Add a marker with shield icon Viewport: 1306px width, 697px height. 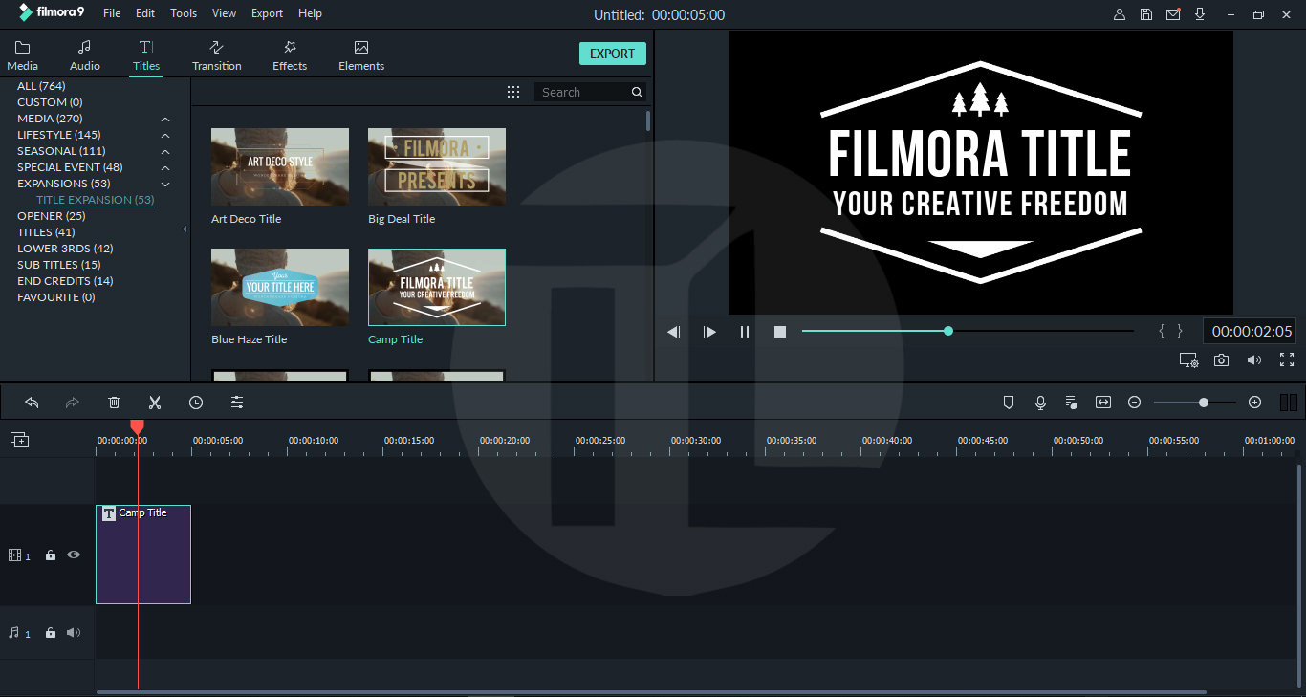[1008, 403]
